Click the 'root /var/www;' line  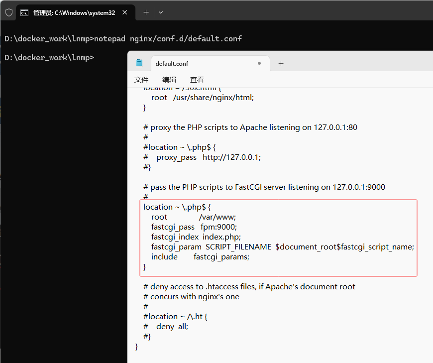[x=194, y=217]
